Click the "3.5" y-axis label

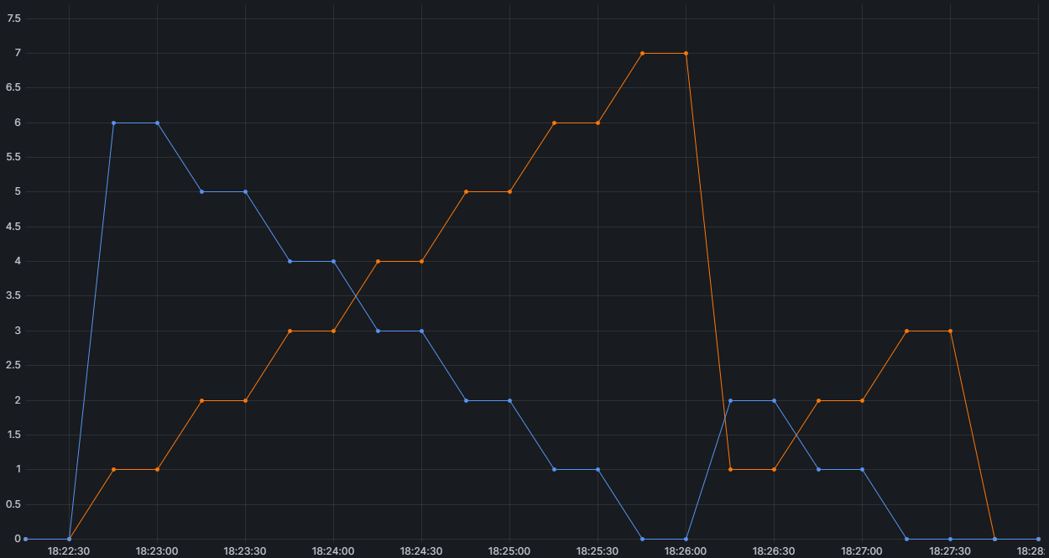pos(14,295)
